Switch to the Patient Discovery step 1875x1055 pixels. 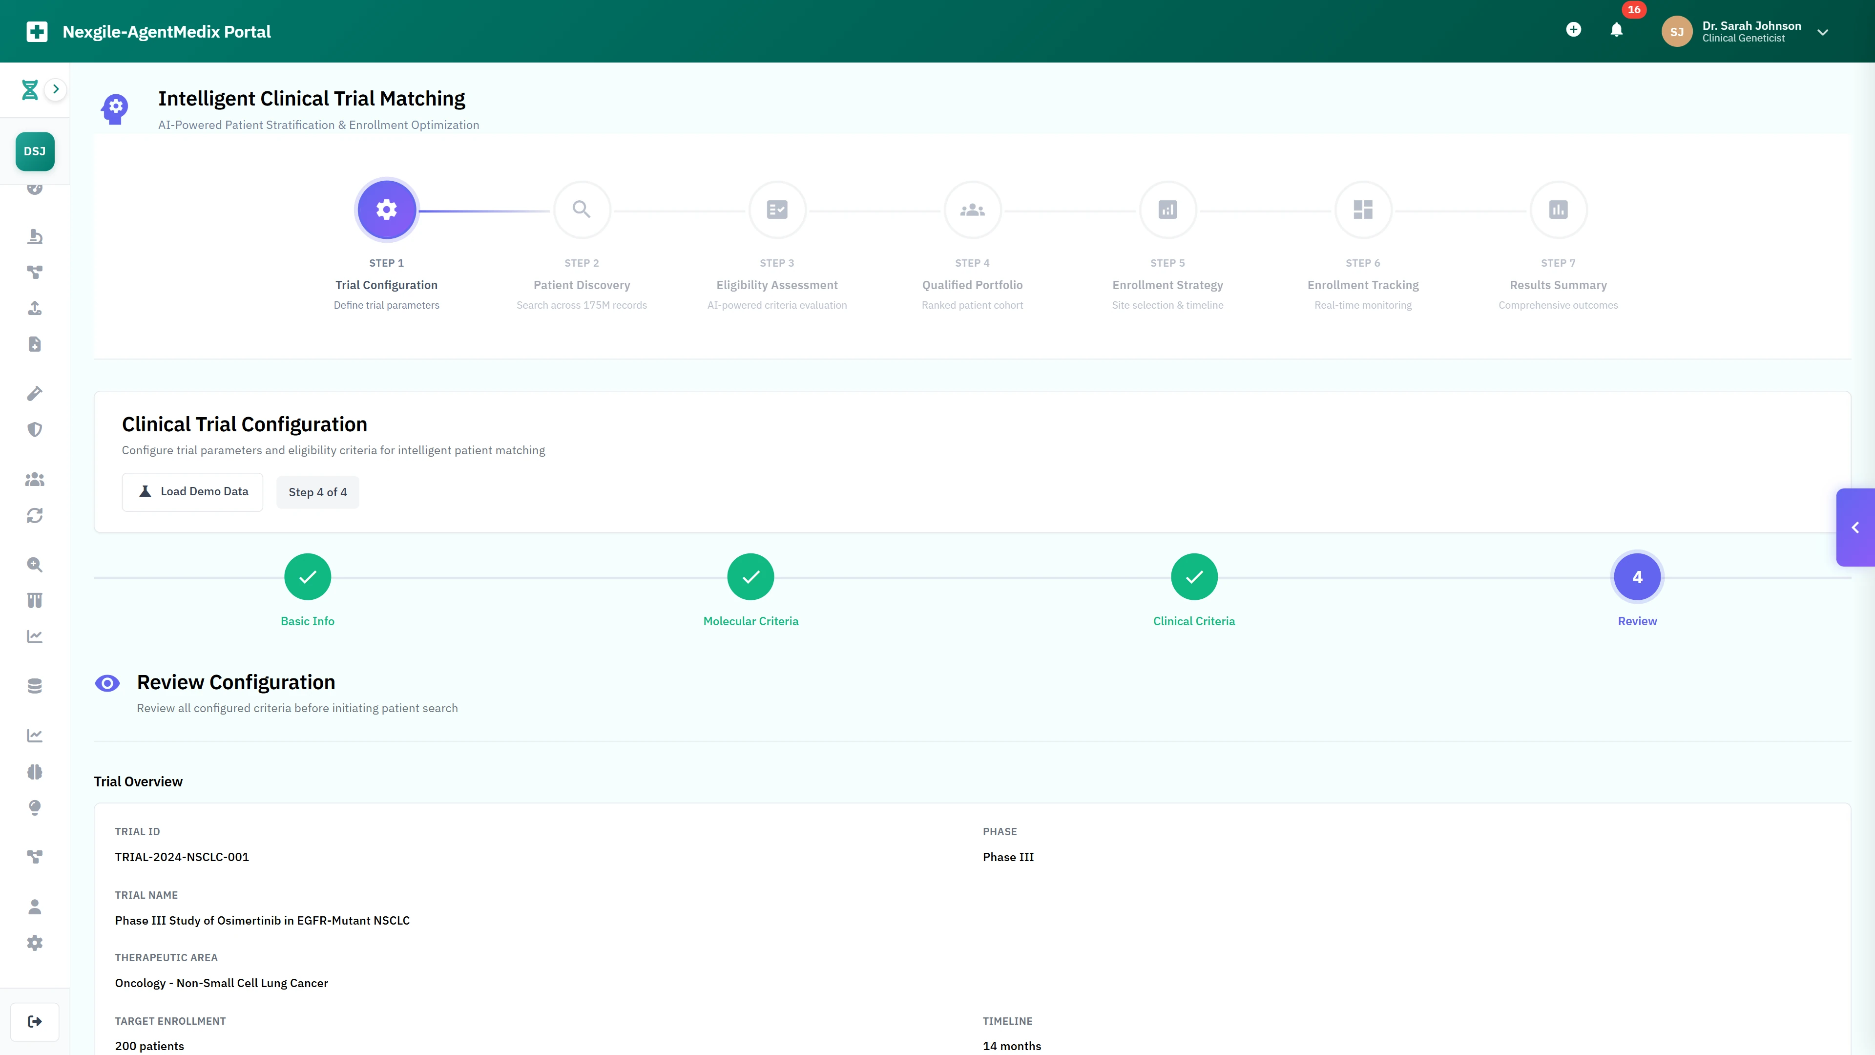click(582, 210)
